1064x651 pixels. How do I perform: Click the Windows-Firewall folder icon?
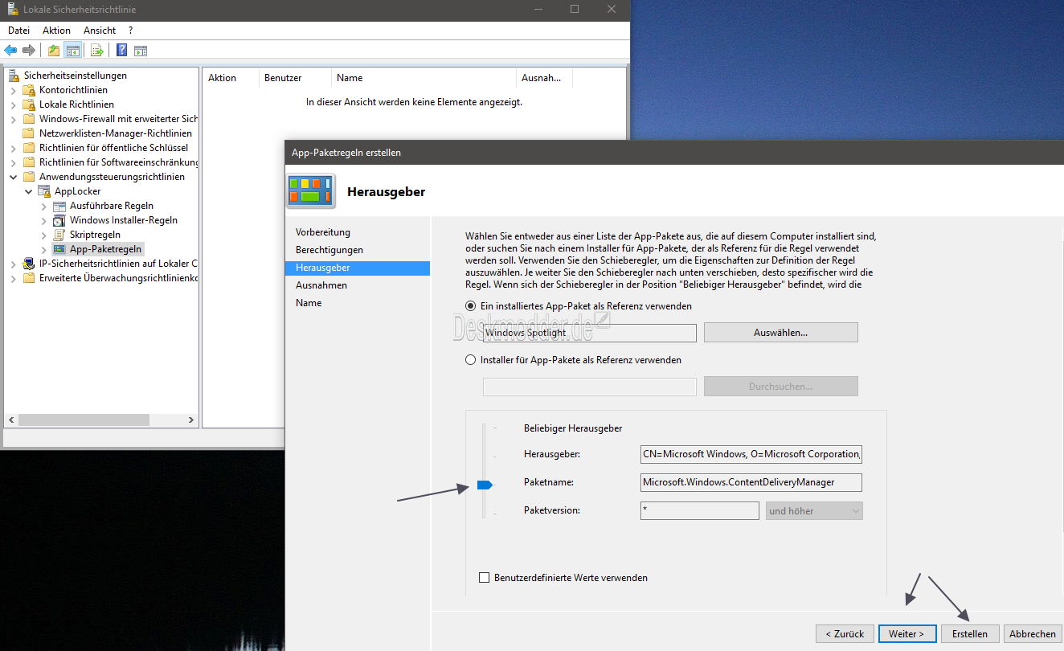(x=29, y=119)
